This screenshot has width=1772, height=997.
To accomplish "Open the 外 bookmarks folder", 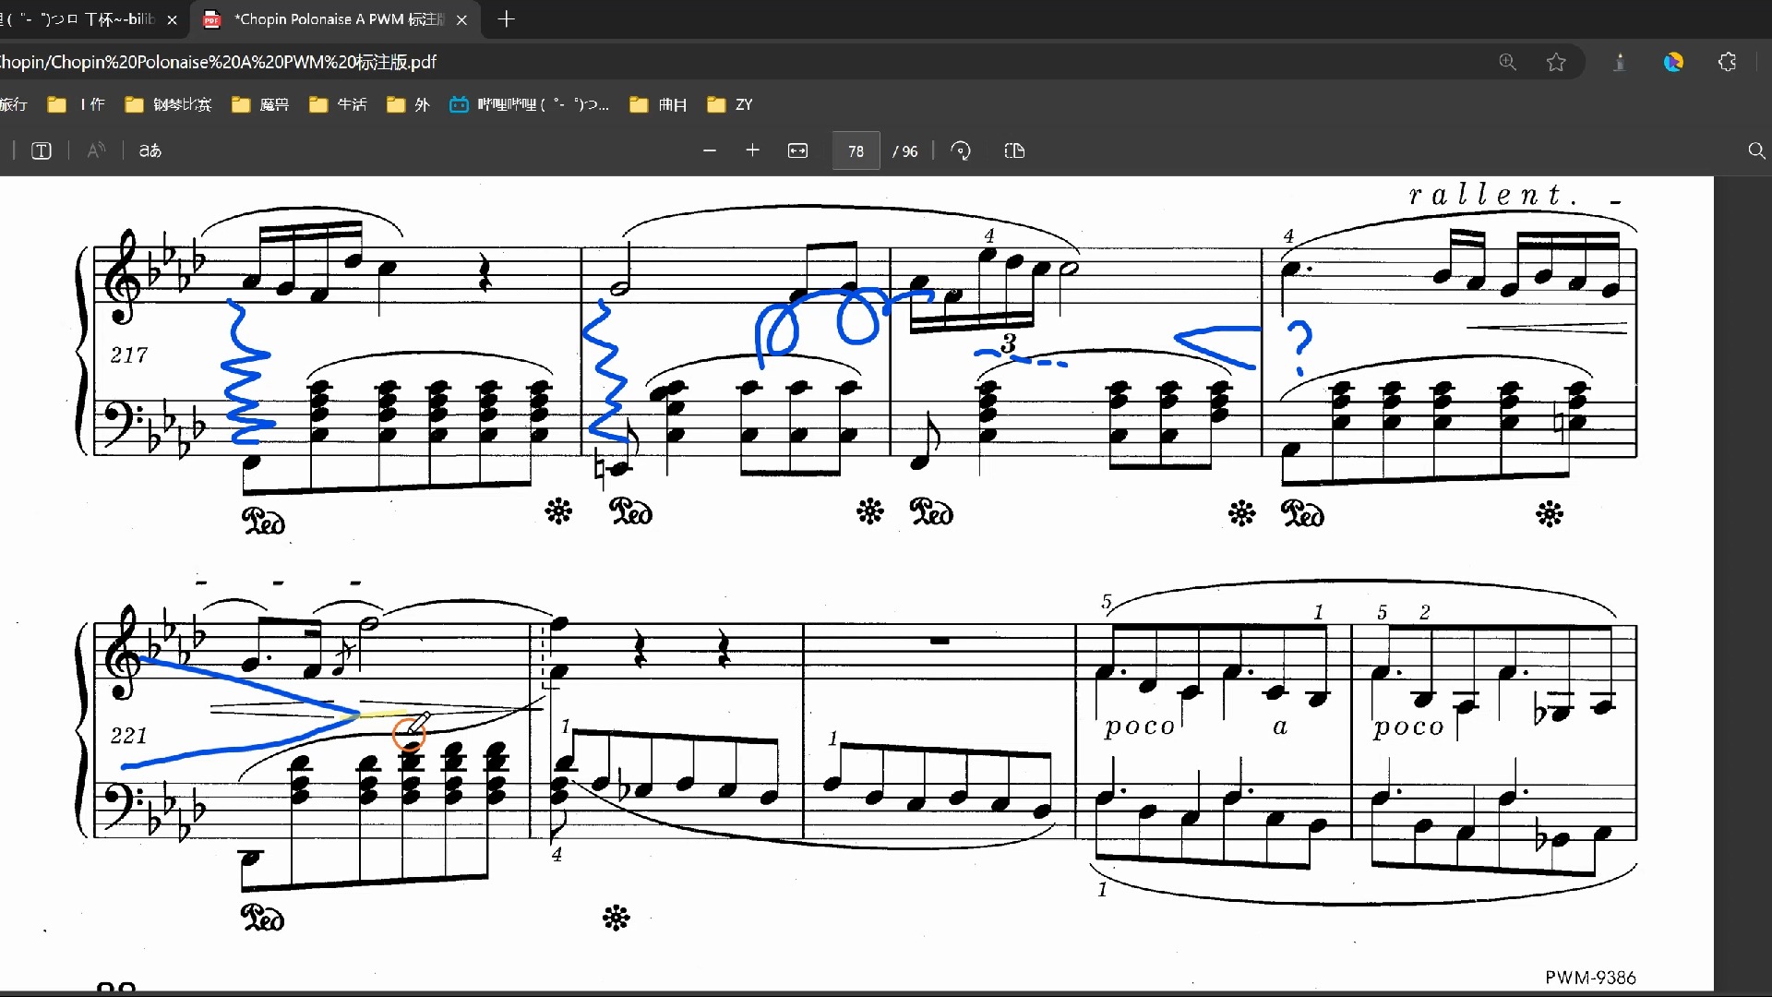I will 408,104.
